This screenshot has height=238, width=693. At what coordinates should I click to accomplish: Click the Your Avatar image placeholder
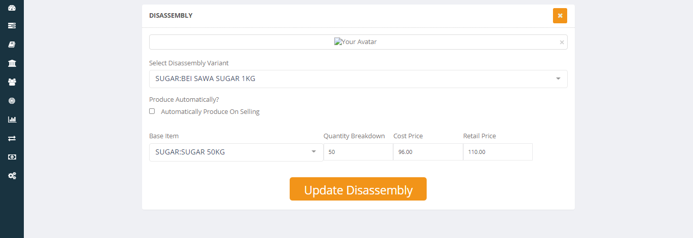(355, 42)
